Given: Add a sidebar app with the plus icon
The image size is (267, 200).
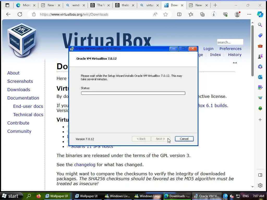Looking at the screenshot, I should tap(260, 120).
